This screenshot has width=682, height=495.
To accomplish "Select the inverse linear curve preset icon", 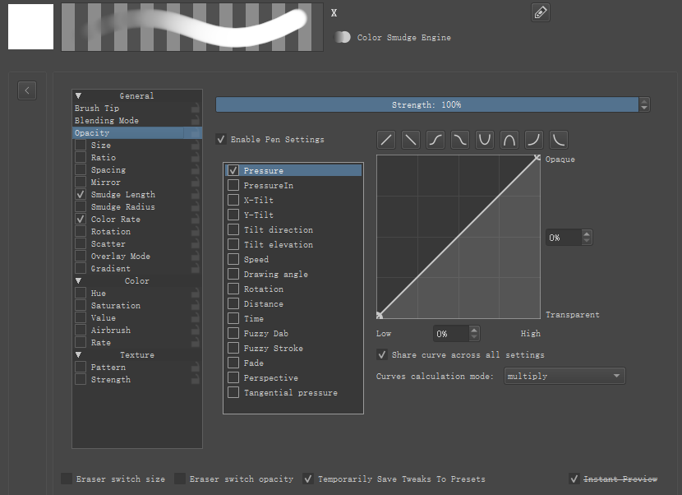I will pos(411,140).
